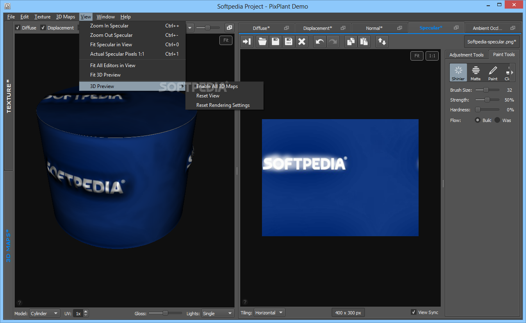The height and width of the screenshot is (323, 526).
Task: Choose Actual Specular Pixels 1:1
Action: point(132,54)
